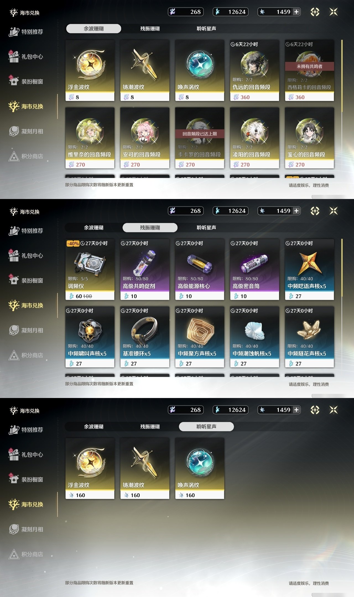Open 维里奈的回音频段 exchange item

point(90,138)
